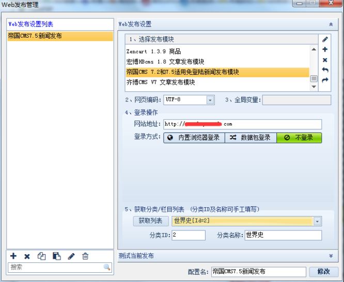Click the paste icon in the bottom-left toolbar
The height and width of the screenshot is (282, 344).
[57, 256]
